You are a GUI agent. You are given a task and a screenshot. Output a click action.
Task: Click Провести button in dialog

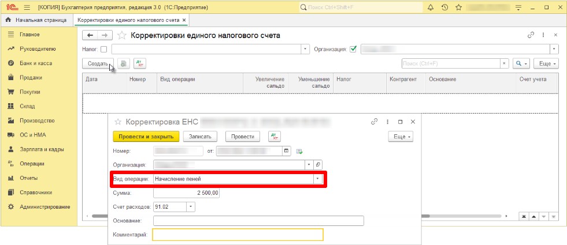tap(243, 137)
